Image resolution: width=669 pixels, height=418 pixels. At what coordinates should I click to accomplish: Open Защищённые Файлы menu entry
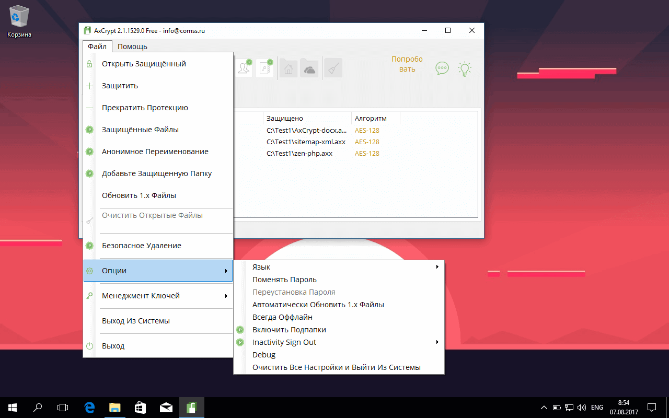pyautogui.click(x=158, y=130)
